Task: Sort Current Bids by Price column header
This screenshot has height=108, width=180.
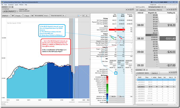Action: [147, 77]
